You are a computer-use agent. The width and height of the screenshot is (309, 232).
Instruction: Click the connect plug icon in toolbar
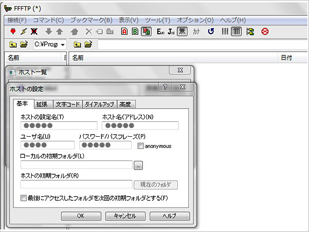click(x=13, y=32)
